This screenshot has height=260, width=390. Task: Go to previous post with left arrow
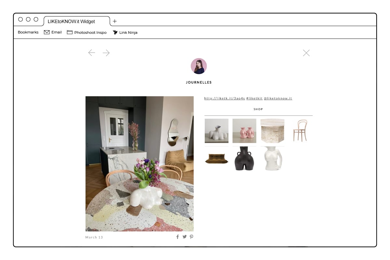[92, 53]
